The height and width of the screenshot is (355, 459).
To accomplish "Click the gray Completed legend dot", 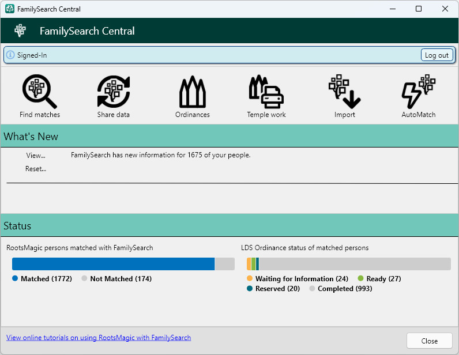I will (312, 289).
